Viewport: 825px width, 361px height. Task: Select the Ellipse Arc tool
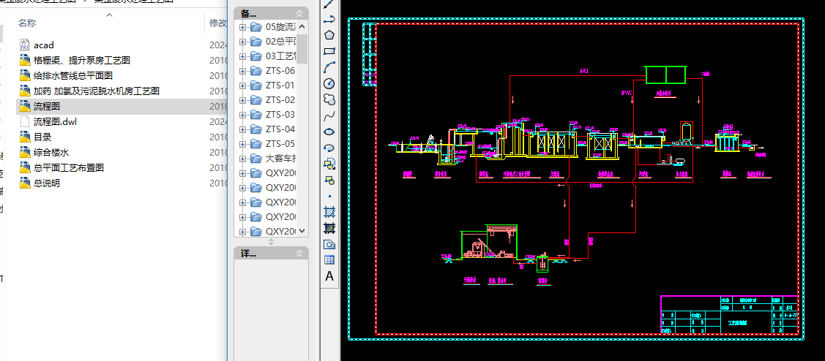329,148
